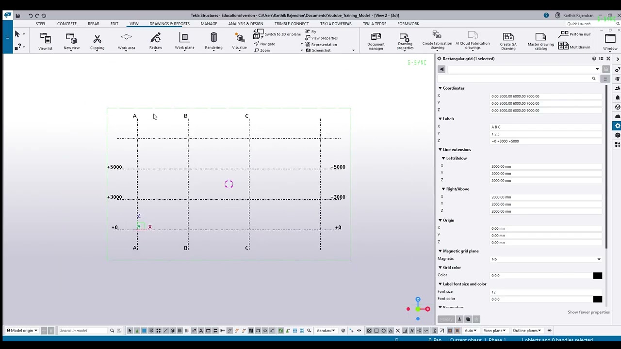
Task: Click the Font color black swatch
Action: [x=597, y=299]
